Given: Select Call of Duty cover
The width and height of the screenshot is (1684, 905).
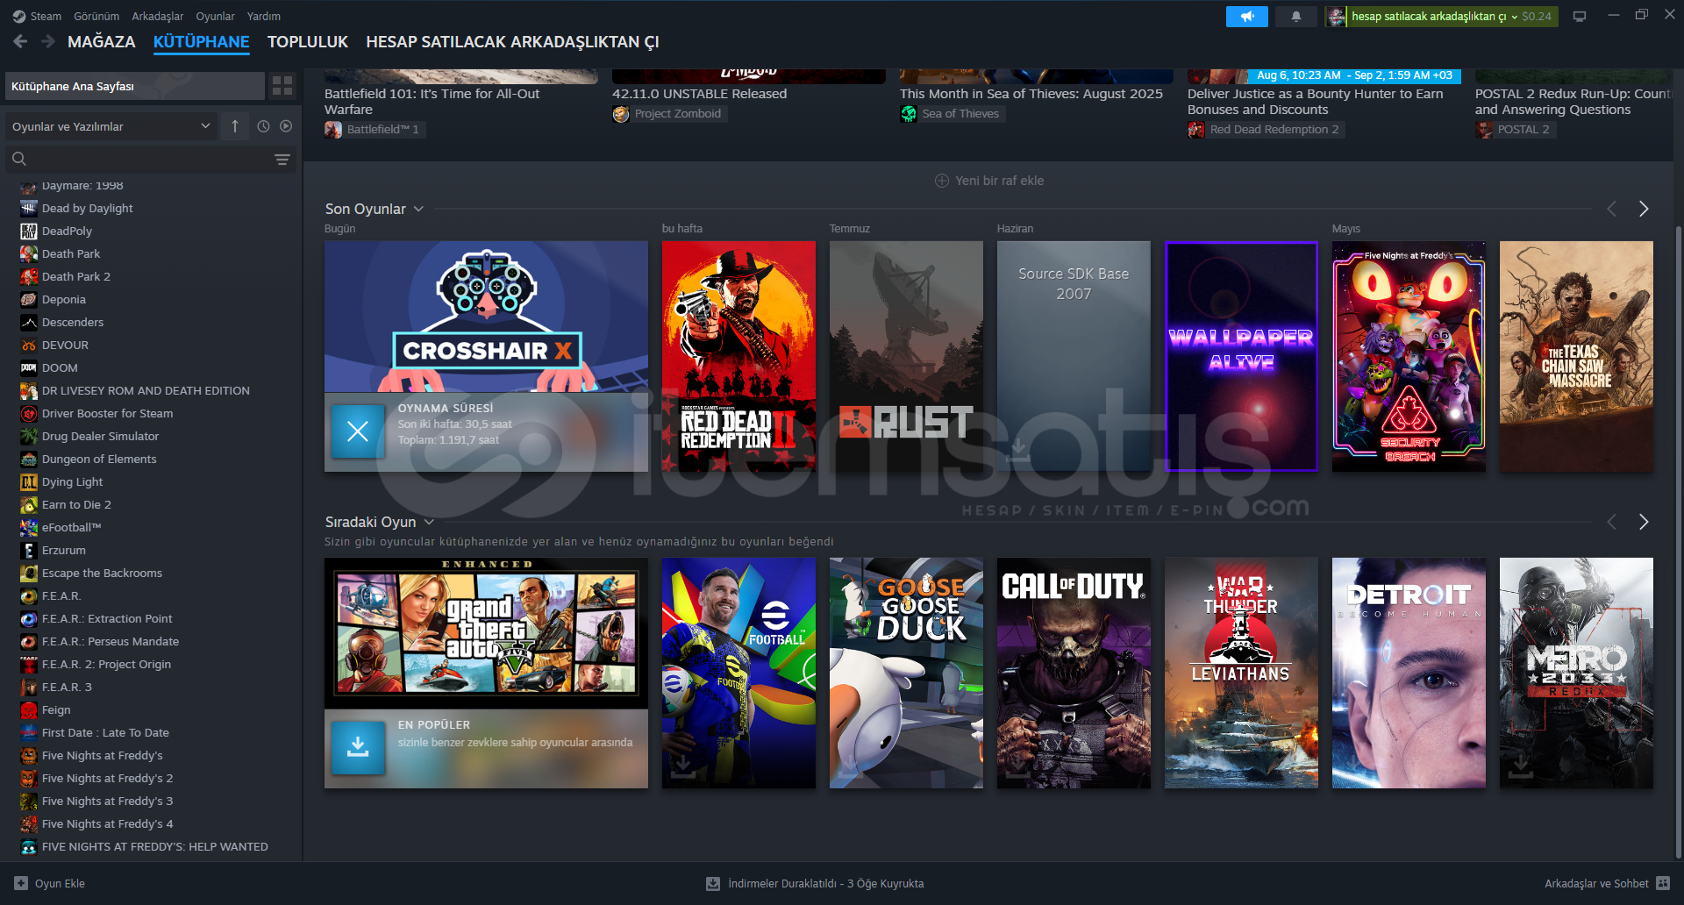Looking at the screenshot, I should pyautogui.click(x=1074, y=673).
